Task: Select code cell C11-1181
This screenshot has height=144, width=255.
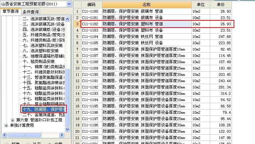Action: 92,18
